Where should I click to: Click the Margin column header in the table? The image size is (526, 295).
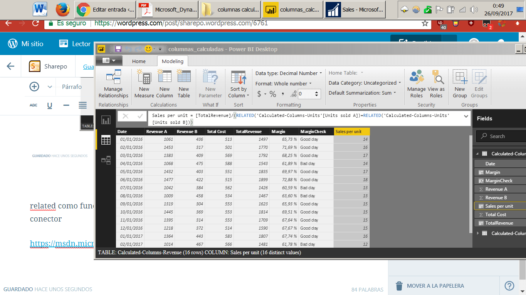pyautogui.click(x=284, y=132)
